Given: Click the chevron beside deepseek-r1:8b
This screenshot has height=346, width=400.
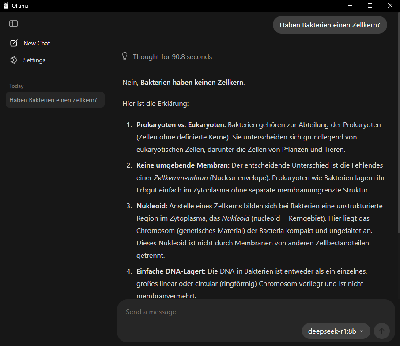Looking at the screenshot, I should [362, 331].
